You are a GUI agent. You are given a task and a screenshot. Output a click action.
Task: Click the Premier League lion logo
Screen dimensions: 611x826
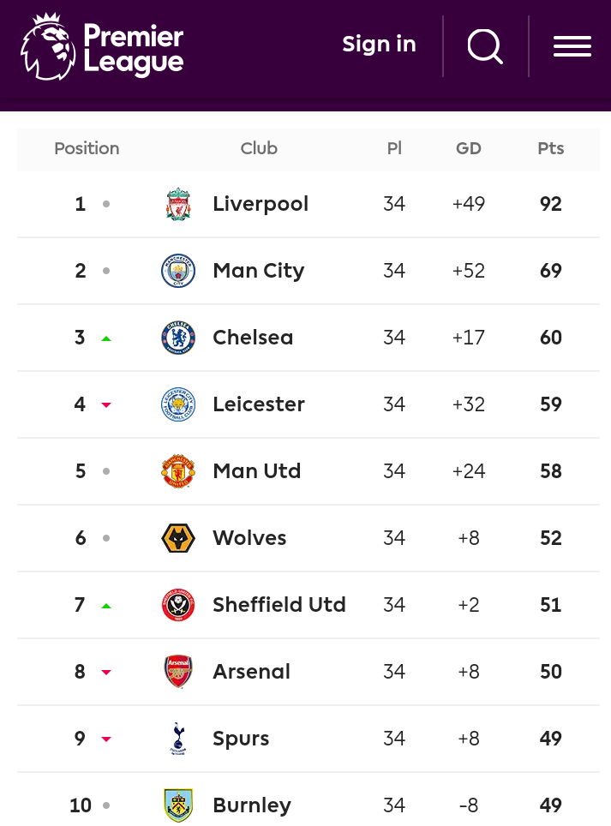48,46
